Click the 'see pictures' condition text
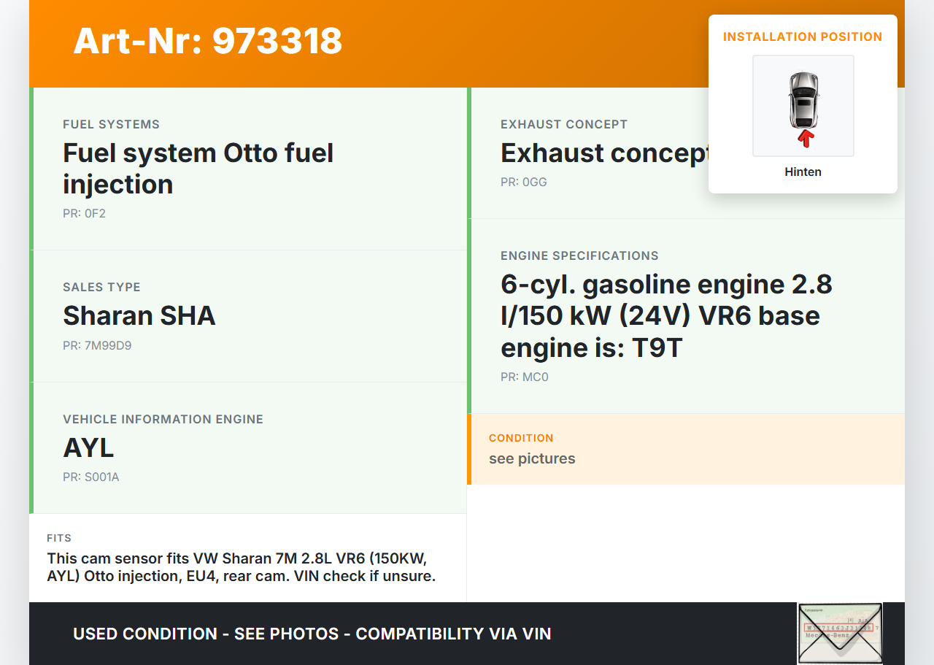 532,459
